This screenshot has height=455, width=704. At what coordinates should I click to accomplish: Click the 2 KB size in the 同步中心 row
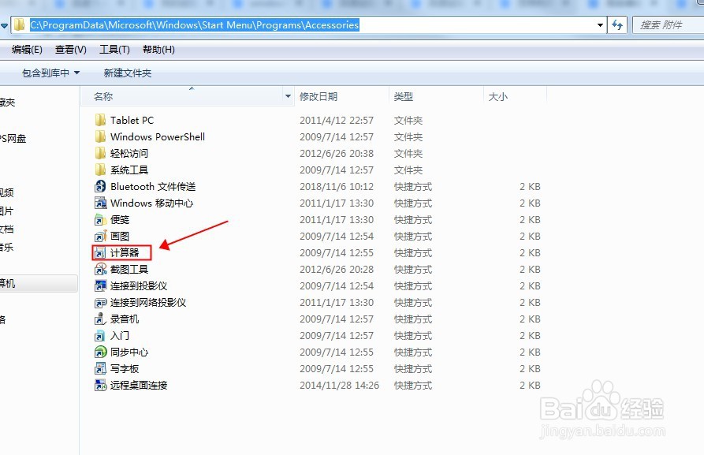(530, 352)
